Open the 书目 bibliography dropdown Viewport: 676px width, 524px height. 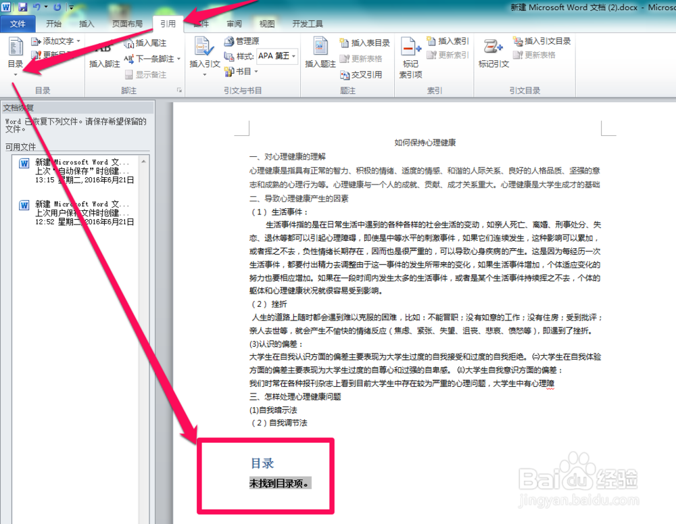241,72
